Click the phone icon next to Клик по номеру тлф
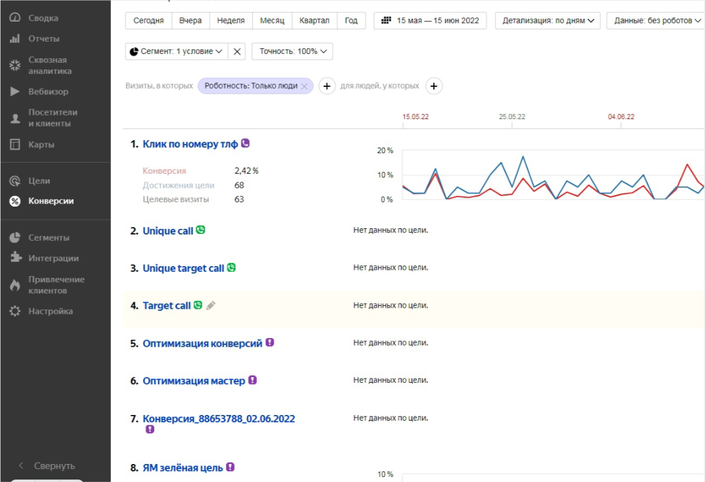 245,143
